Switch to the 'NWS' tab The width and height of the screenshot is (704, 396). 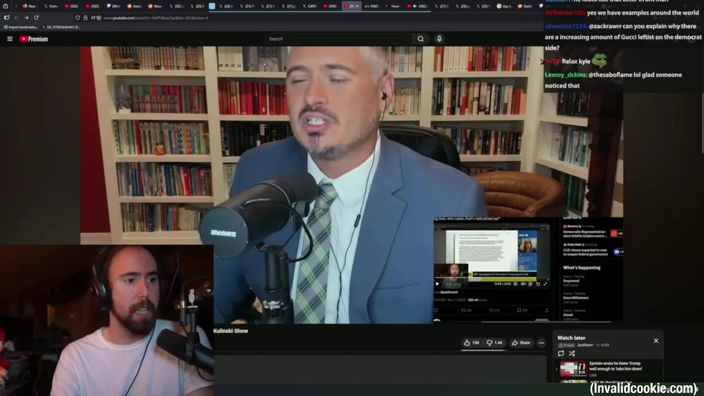coord(371,6)
